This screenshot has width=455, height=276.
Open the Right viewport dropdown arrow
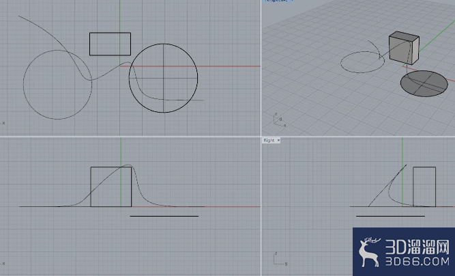[x=278, y=140]
